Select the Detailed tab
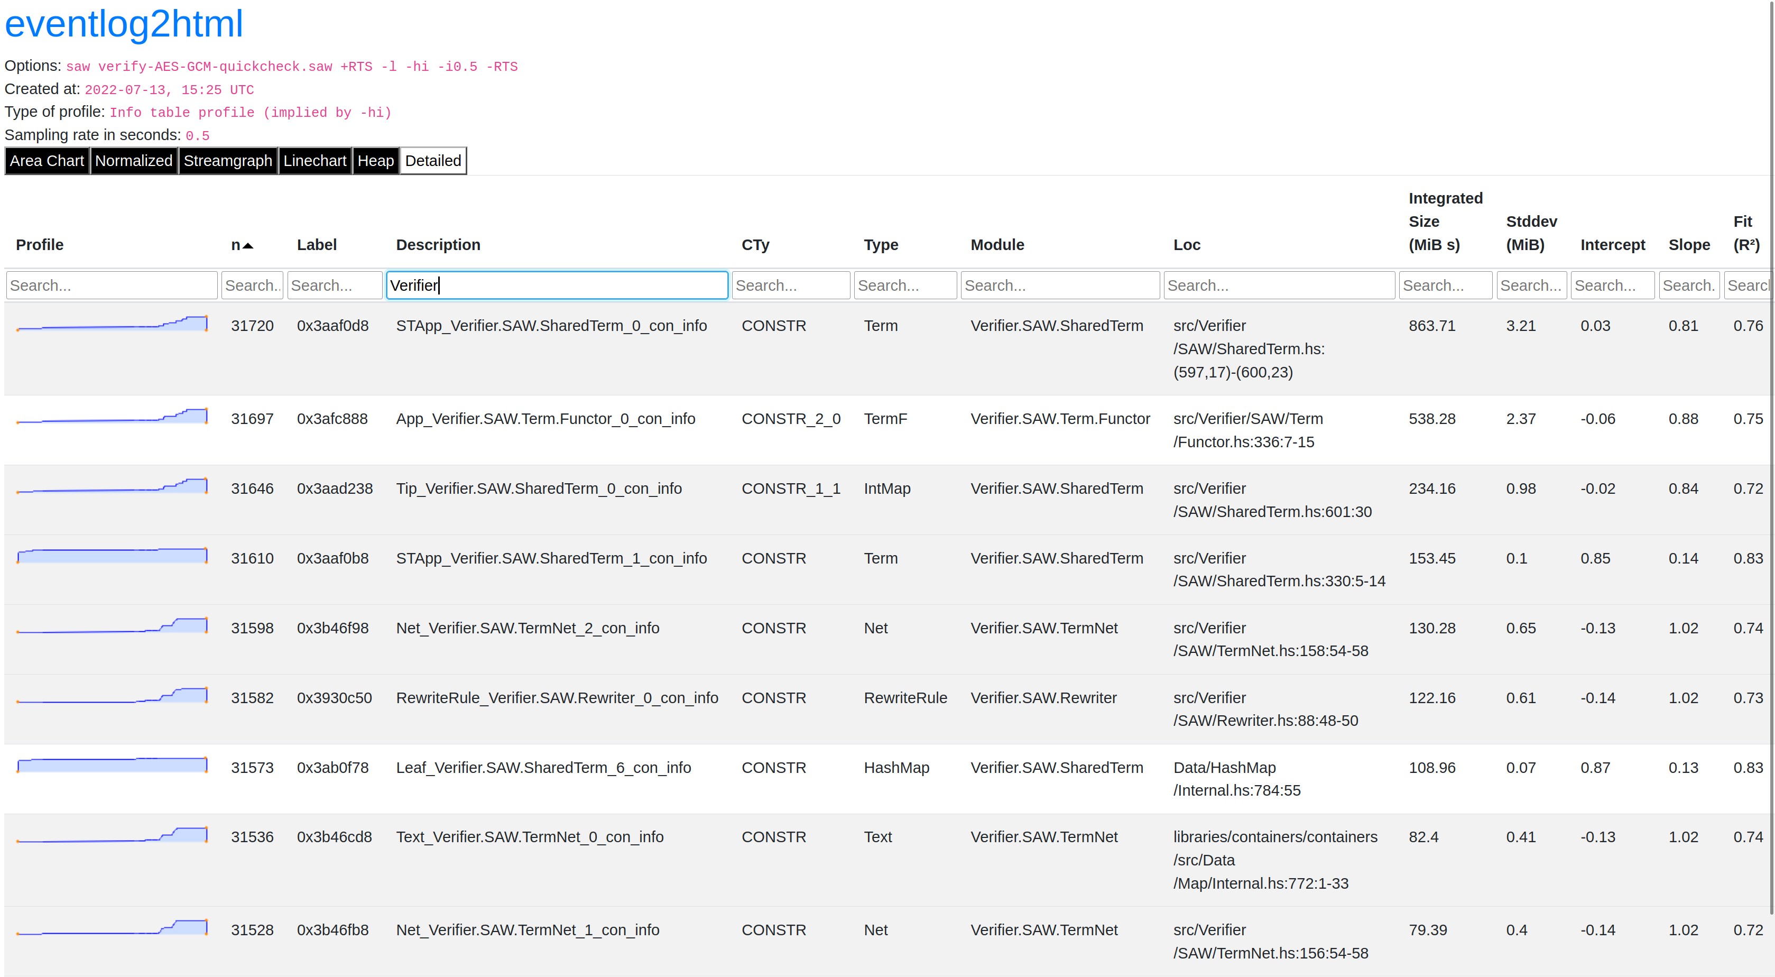 click(x=433, y=161)
